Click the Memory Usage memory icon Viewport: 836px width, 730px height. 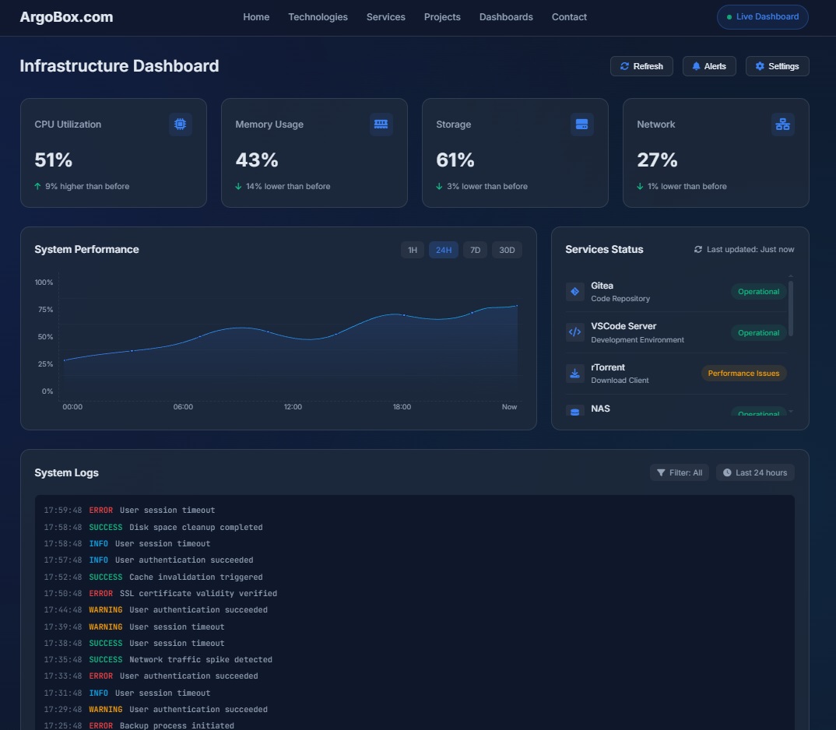click(381, 124)
